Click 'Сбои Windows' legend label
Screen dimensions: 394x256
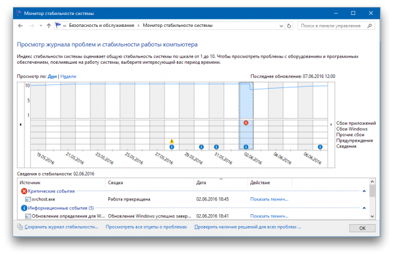[351, 129]
